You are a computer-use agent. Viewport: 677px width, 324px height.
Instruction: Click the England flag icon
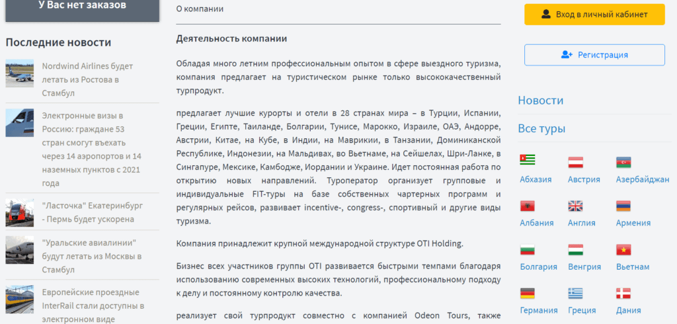click(576, 206)
